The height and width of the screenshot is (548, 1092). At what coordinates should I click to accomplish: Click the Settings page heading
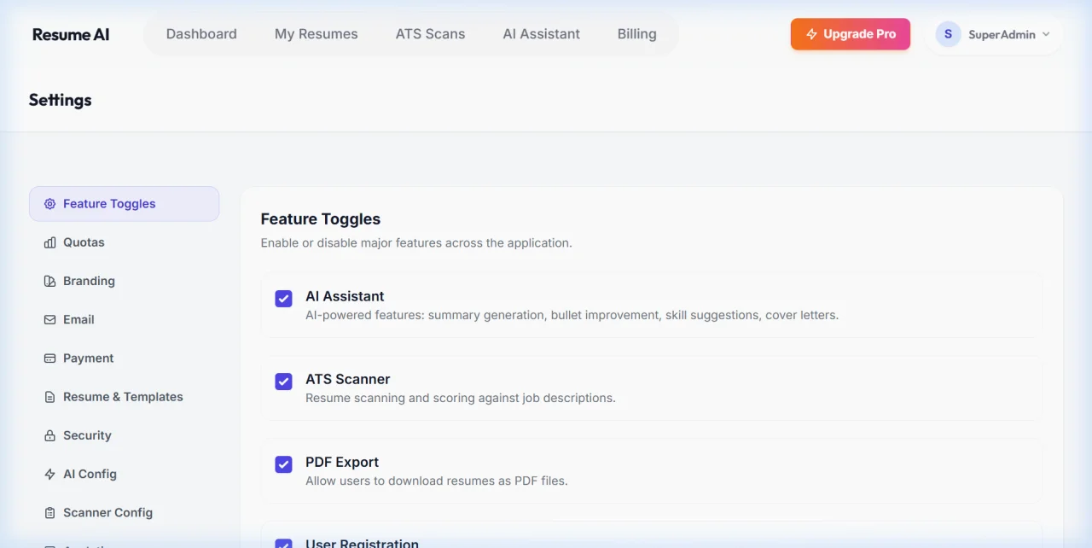coord(60,100)
